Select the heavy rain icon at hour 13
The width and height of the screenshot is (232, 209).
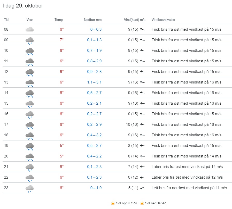pos(30,83)
